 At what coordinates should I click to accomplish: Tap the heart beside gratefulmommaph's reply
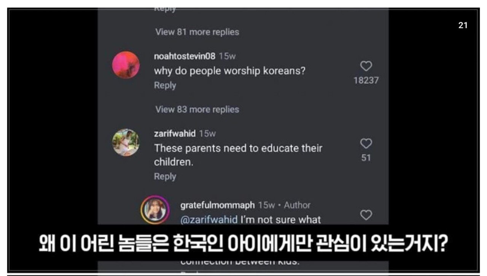click(x=366, y=215)
